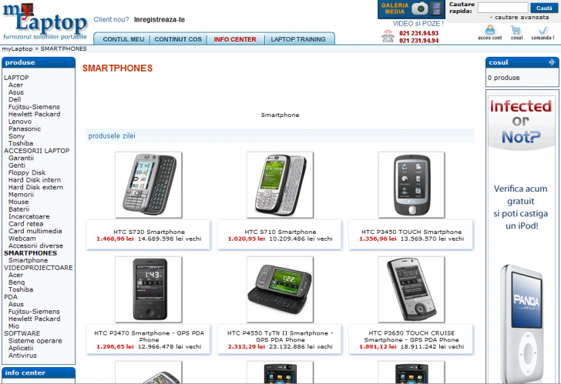Open the HTC S730 Smartphone thumbnail
Image resolution: width=561 pixels, height=384 pixels.
click(149, 185)
